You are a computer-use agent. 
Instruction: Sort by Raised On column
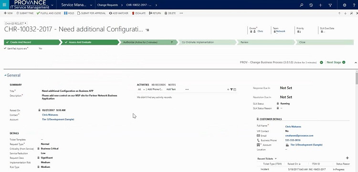pyautogui.click(x=294, y=164)
